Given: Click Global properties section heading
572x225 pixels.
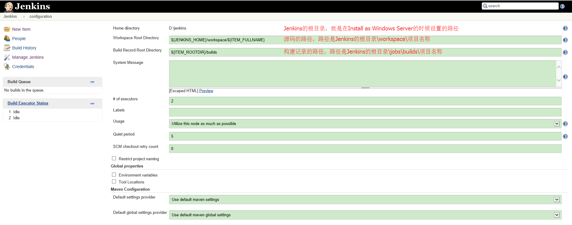Looking at the screenshot, I should tap(127, 166).
